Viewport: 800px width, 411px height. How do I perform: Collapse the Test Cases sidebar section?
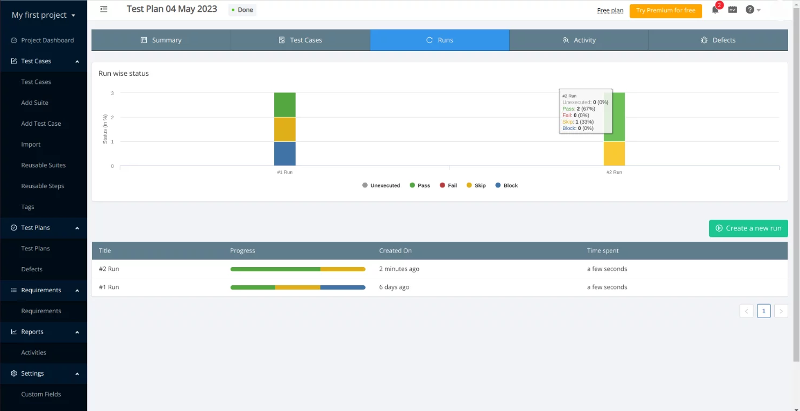pyautogui.click(x=77, y=61)
